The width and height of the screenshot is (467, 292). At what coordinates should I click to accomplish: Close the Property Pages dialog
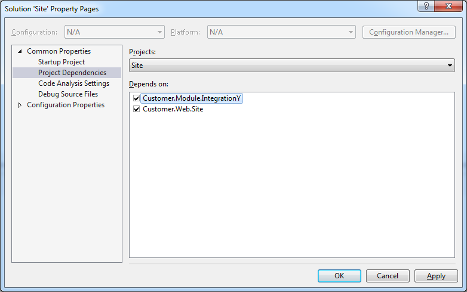(x=448, y=6)
